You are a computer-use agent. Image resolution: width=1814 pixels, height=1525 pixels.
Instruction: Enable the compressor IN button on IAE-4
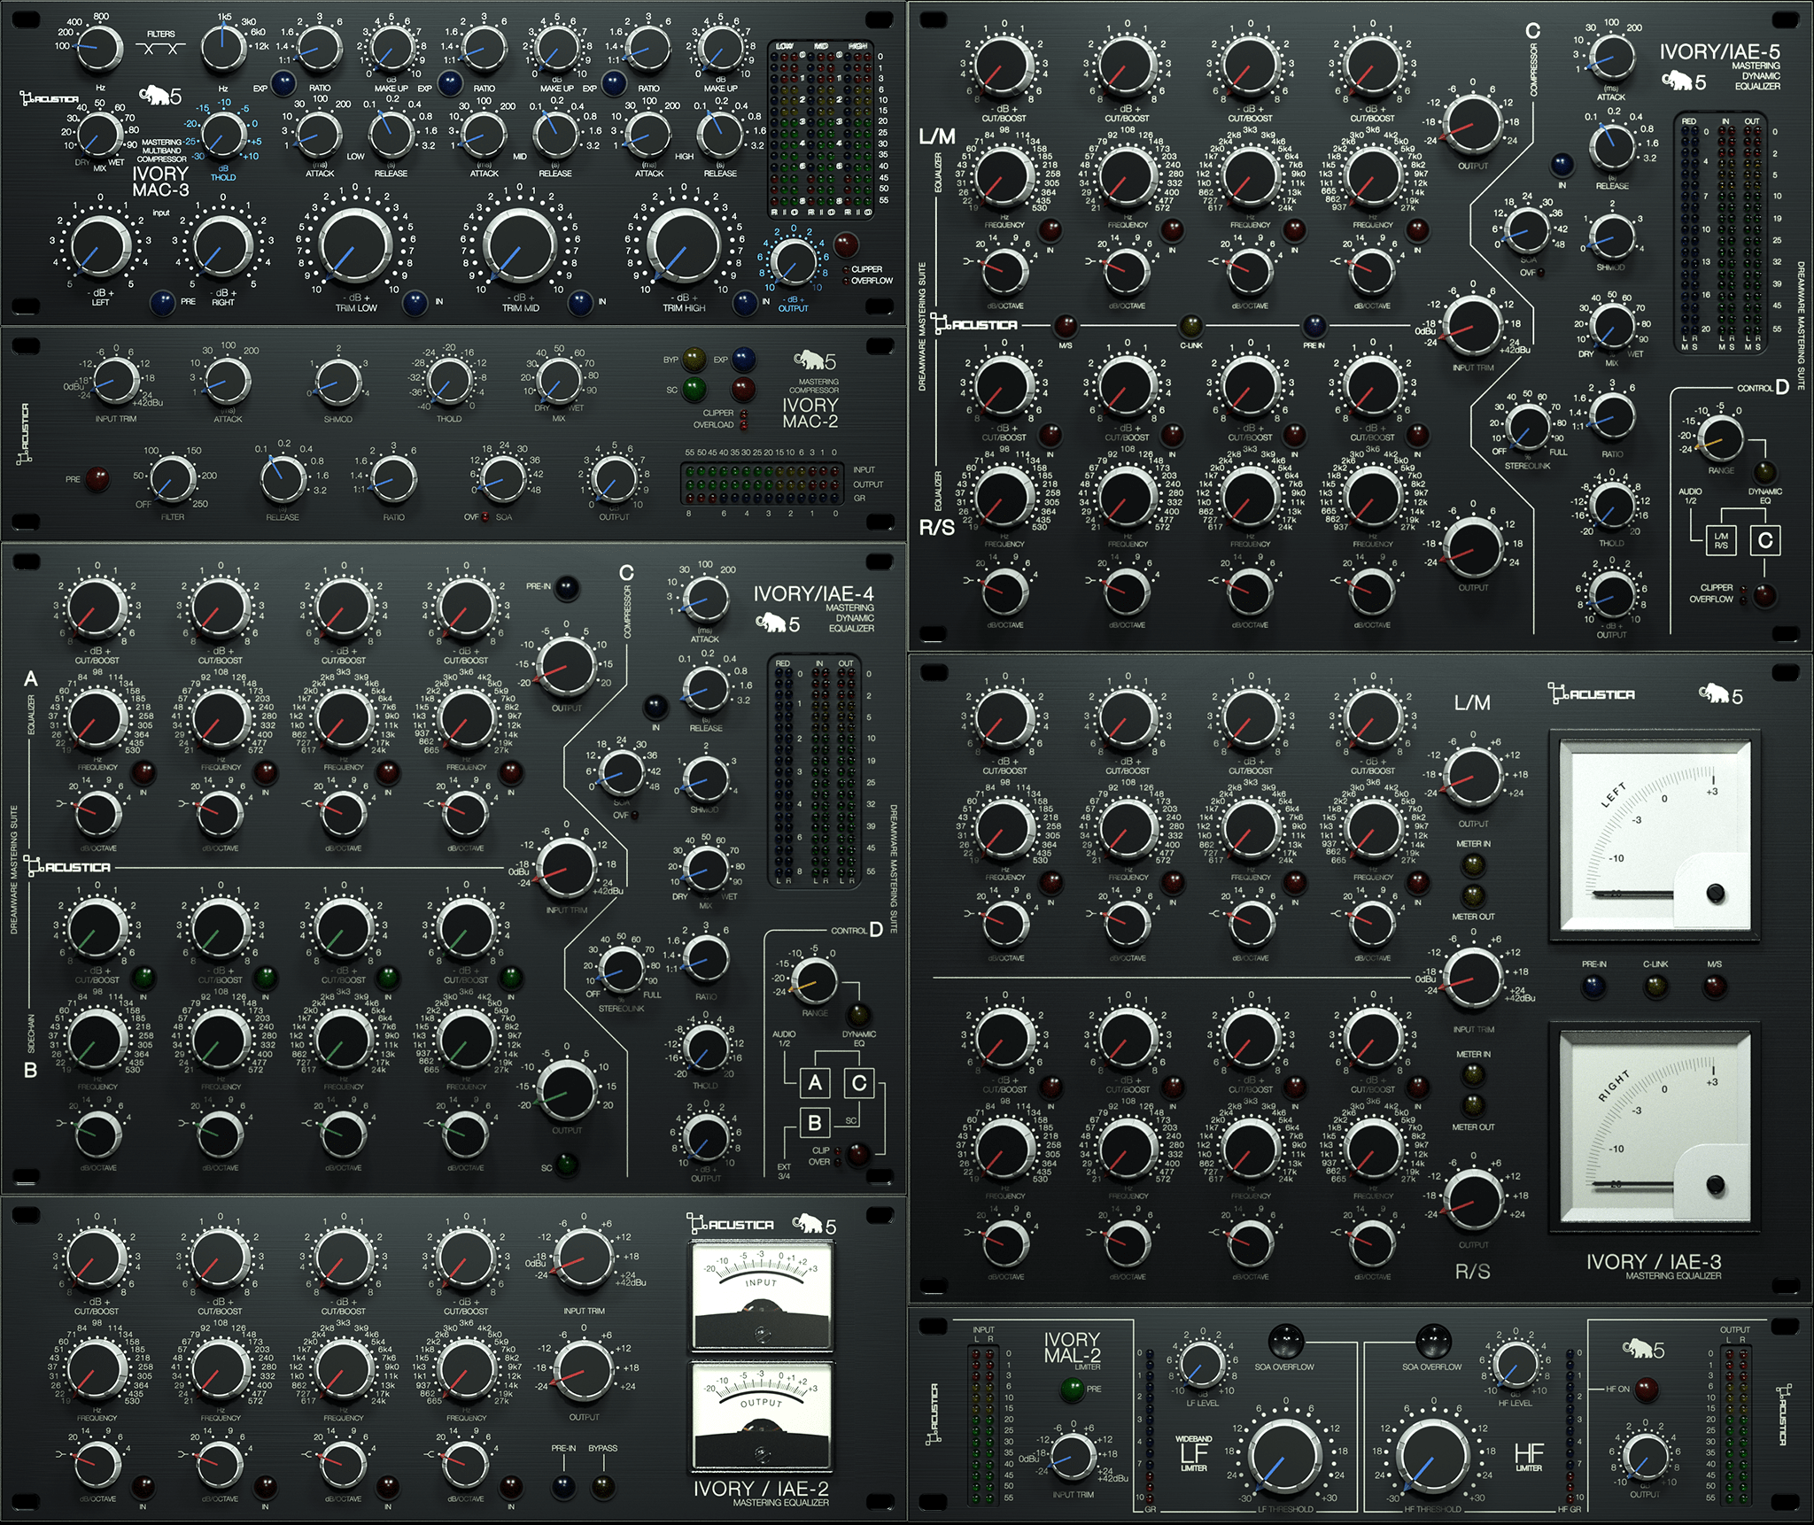click(x=655, y=707)
